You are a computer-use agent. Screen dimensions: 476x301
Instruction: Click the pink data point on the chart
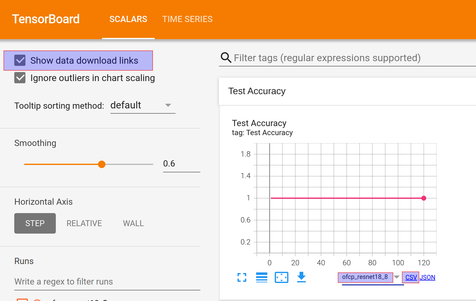(424, 198)
